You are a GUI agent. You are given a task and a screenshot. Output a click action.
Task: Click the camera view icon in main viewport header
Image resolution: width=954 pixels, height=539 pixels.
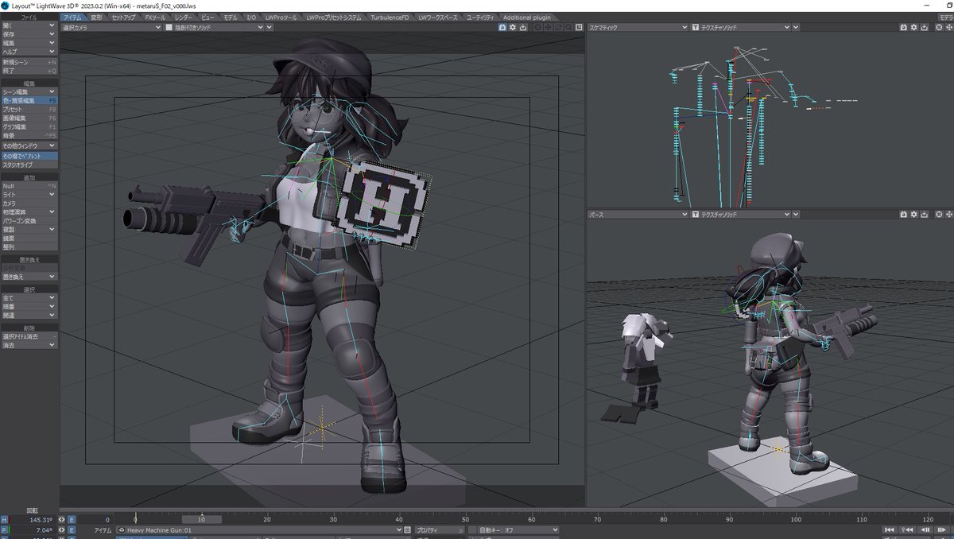pyautogui.click(x=503, y=27)
